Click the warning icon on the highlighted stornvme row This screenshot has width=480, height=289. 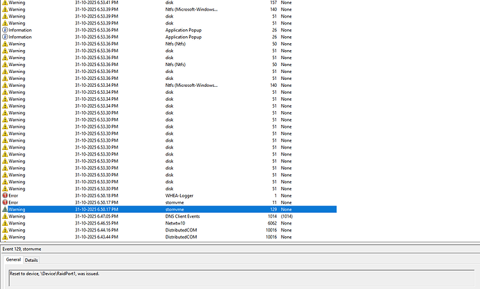pyautogui.click(x=5, y=209)
